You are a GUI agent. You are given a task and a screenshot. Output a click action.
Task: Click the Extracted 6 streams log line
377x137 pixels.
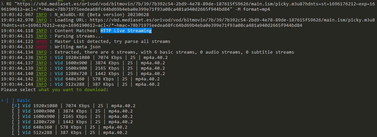174,52
